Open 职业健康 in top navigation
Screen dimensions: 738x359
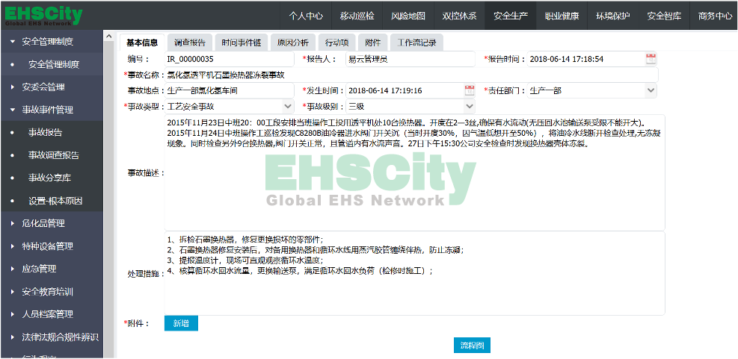click(x=562, y=16)
